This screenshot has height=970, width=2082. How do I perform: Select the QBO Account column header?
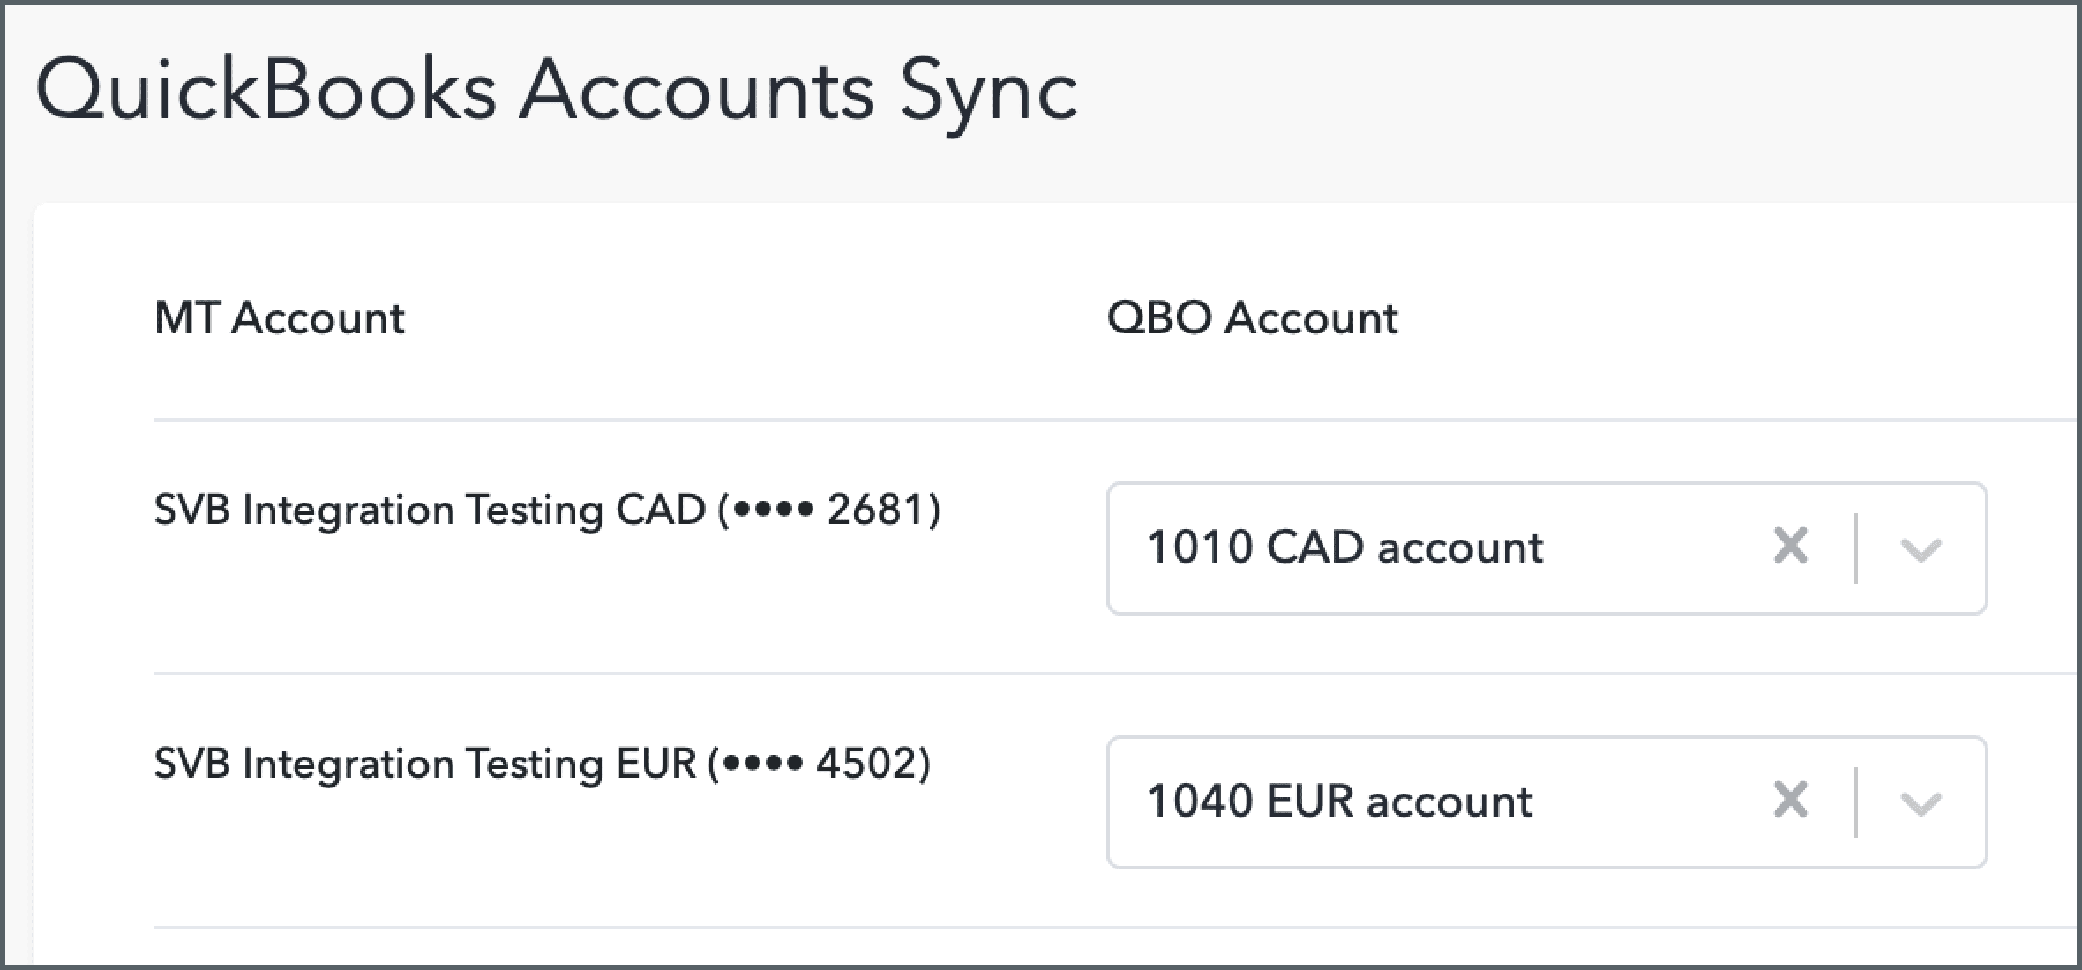tap(1252, 318)
